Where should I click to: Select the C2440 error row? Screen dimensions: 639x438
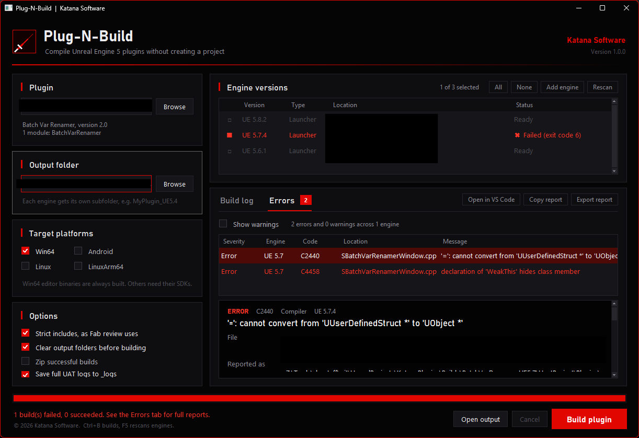click(418, 256)
